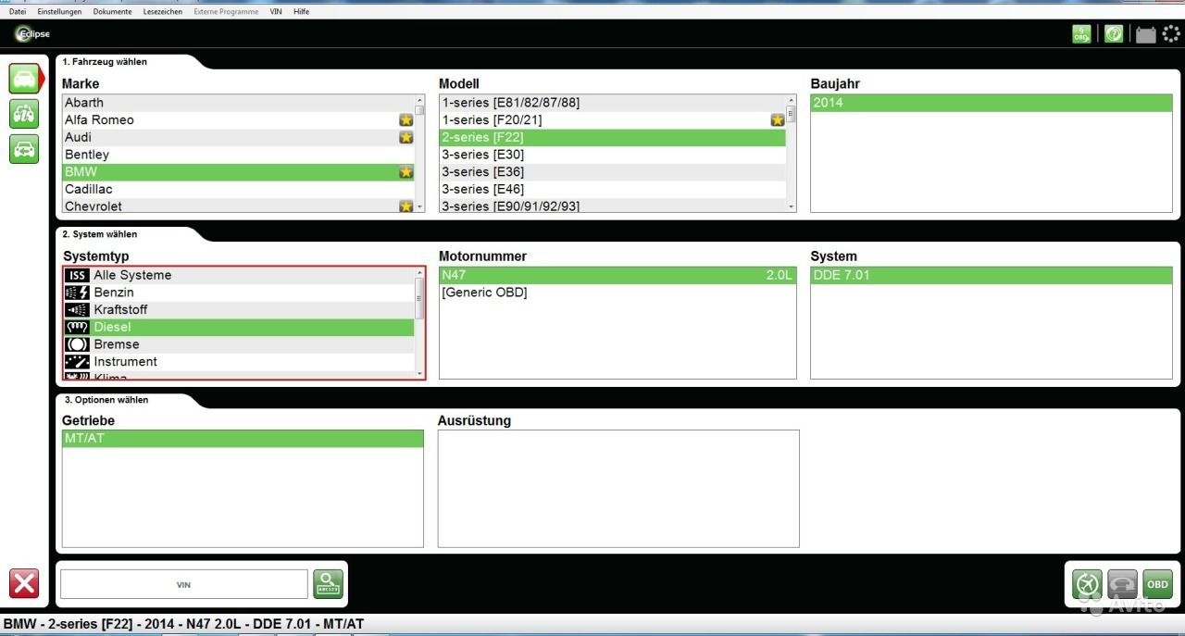Viewport: 1185px width, 636px height.
Task: Select 2-series [F22] model
Action: (612, 137)
